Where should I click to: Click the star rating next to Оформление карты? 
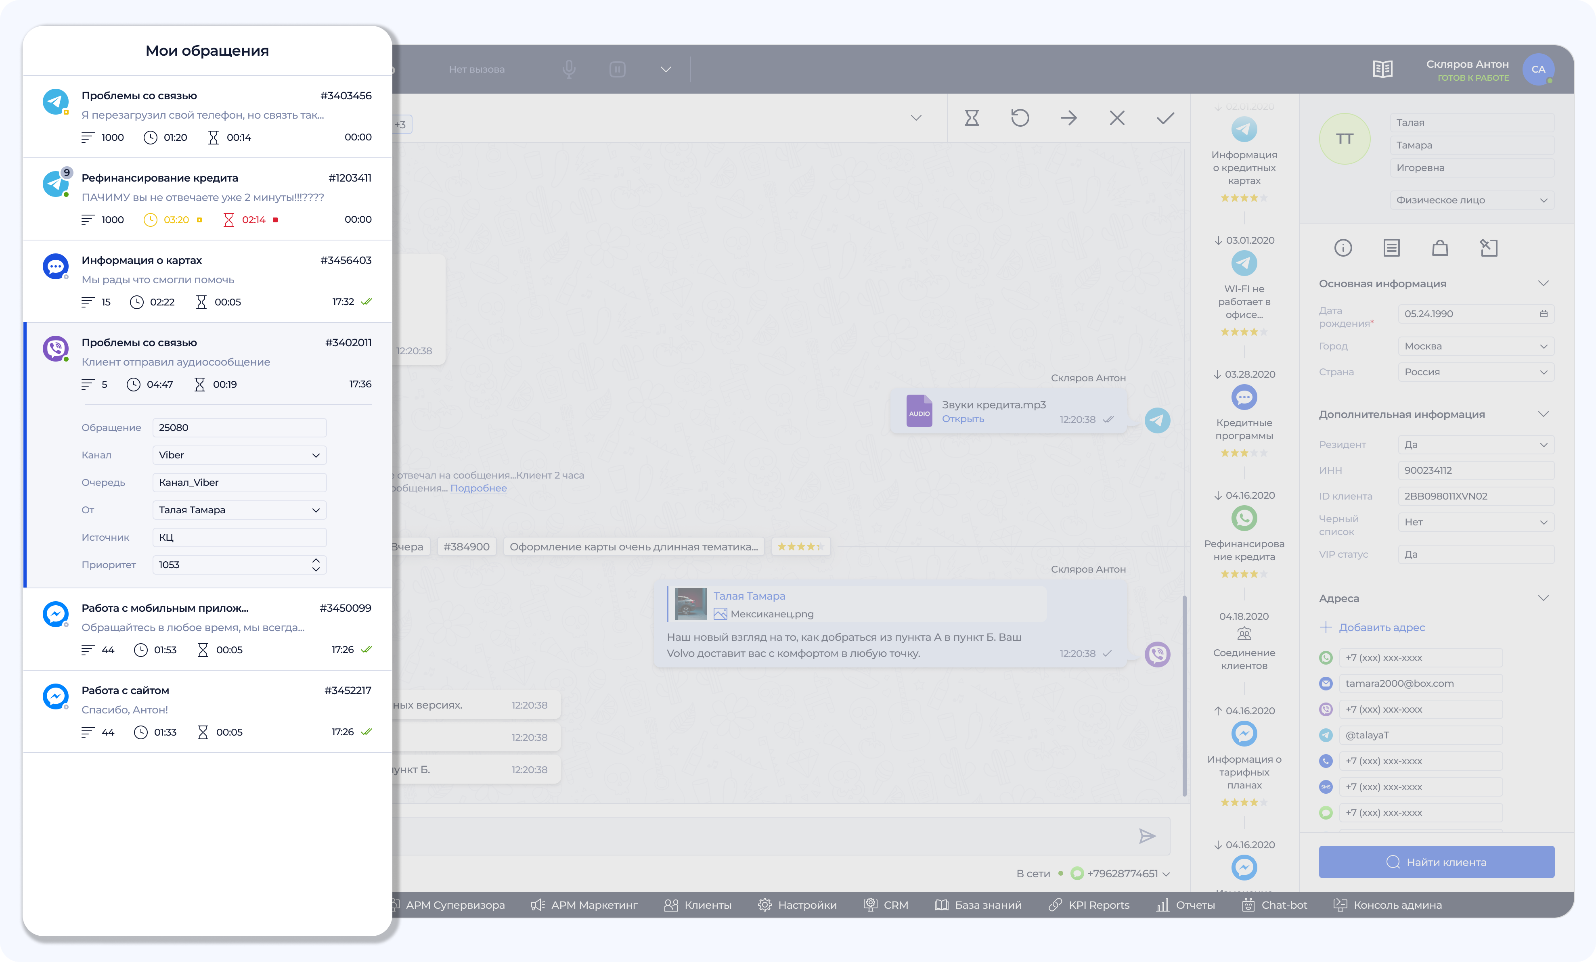800,547
